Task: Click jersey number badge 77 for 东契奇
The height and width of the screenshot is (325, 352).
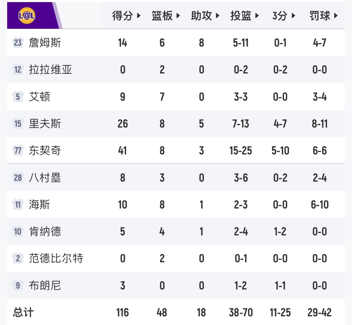Action: pos(18,151)
